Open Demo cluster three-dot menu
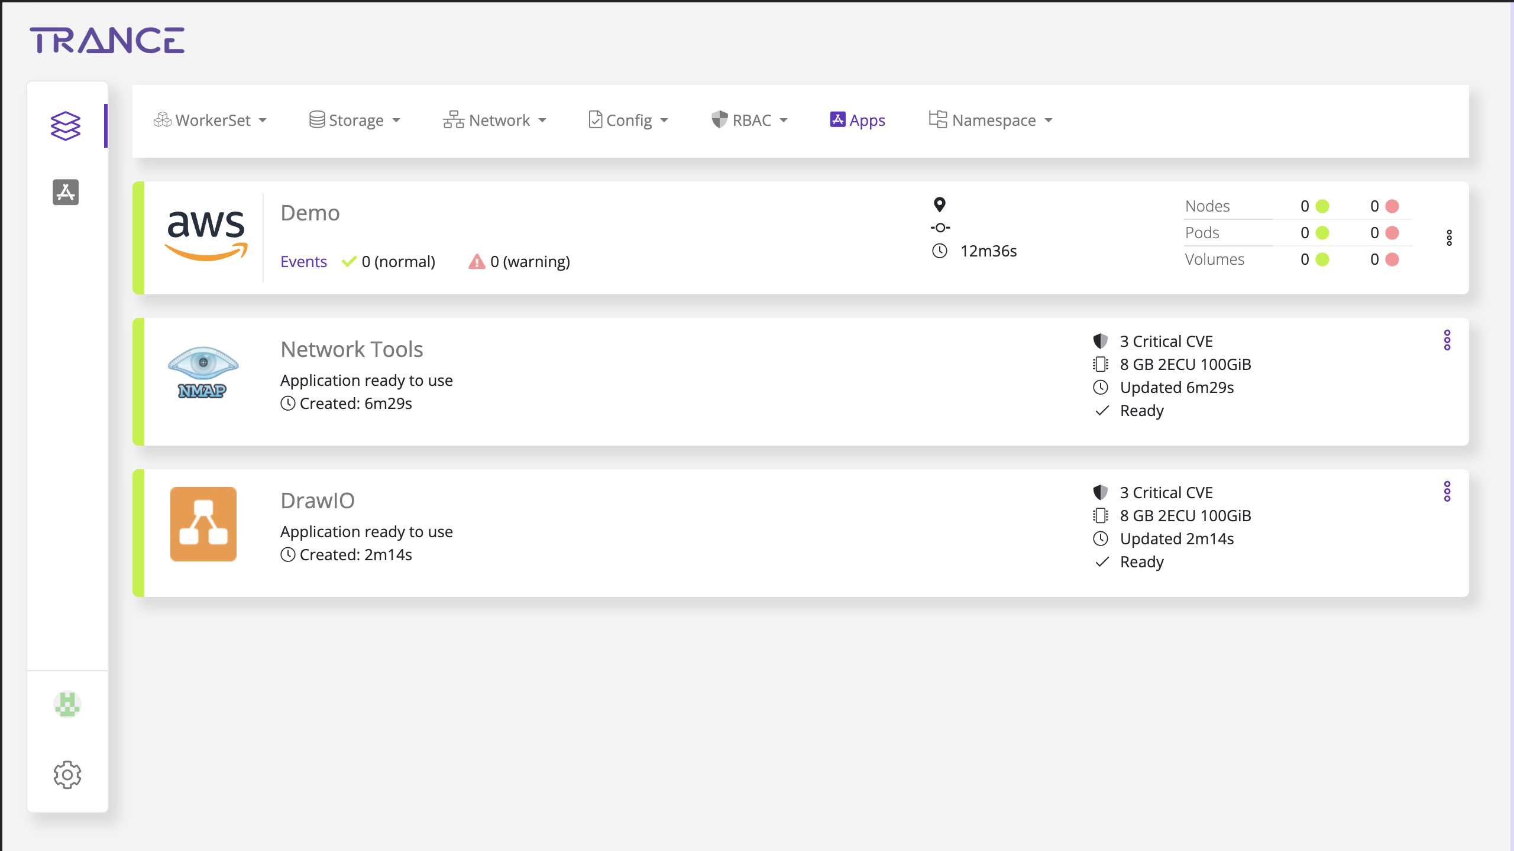This screenshot has height=851, width=1514. 1449,238
